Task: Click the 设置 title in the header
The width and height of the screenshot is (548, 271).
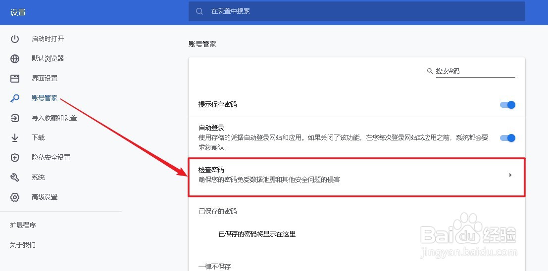Action: [x=18, y=12]
